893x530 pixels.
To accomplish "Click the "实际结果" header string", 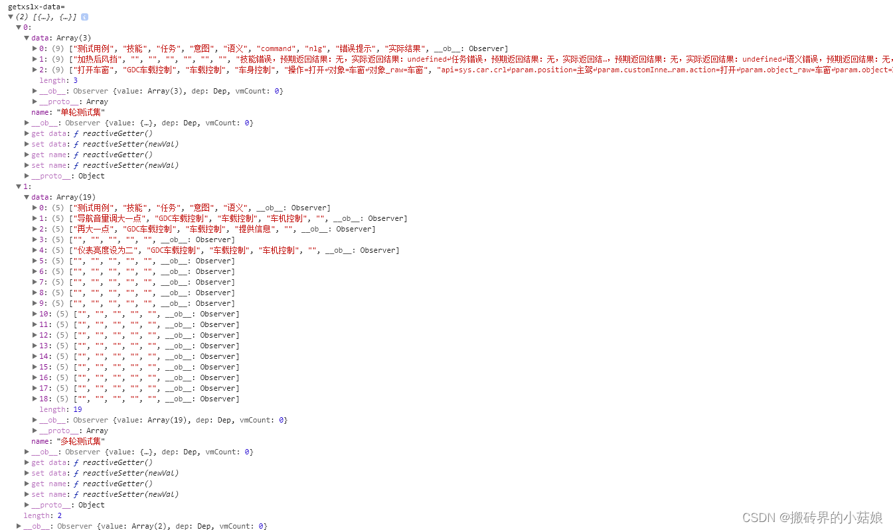I will [x=405, y=48].
